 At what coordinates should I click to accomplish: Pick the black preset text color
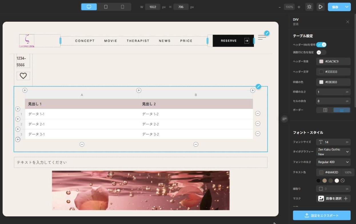(318, 181)
